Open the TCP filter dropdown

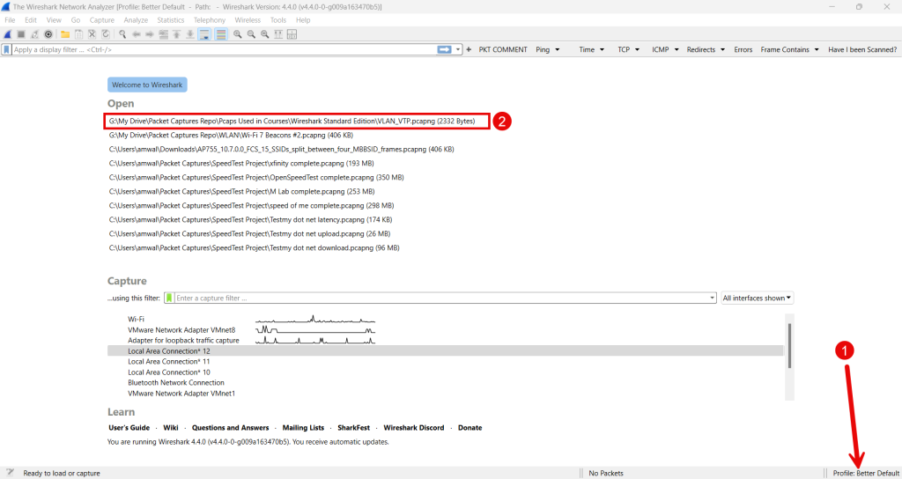coord(628,50)
